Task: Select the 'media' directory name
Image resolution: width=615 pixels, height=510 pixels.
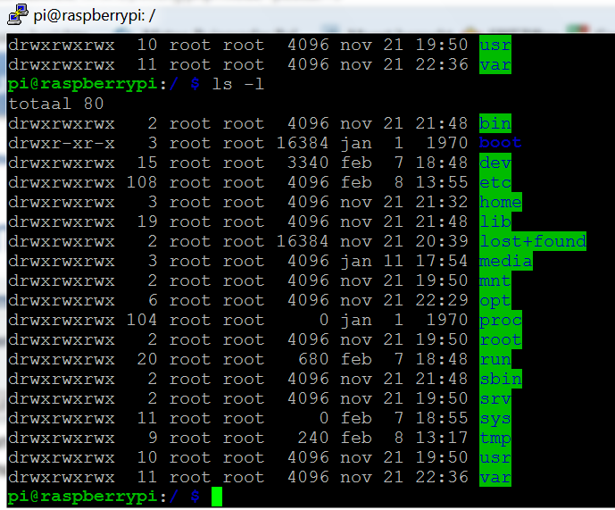Action: click(505, 261)
